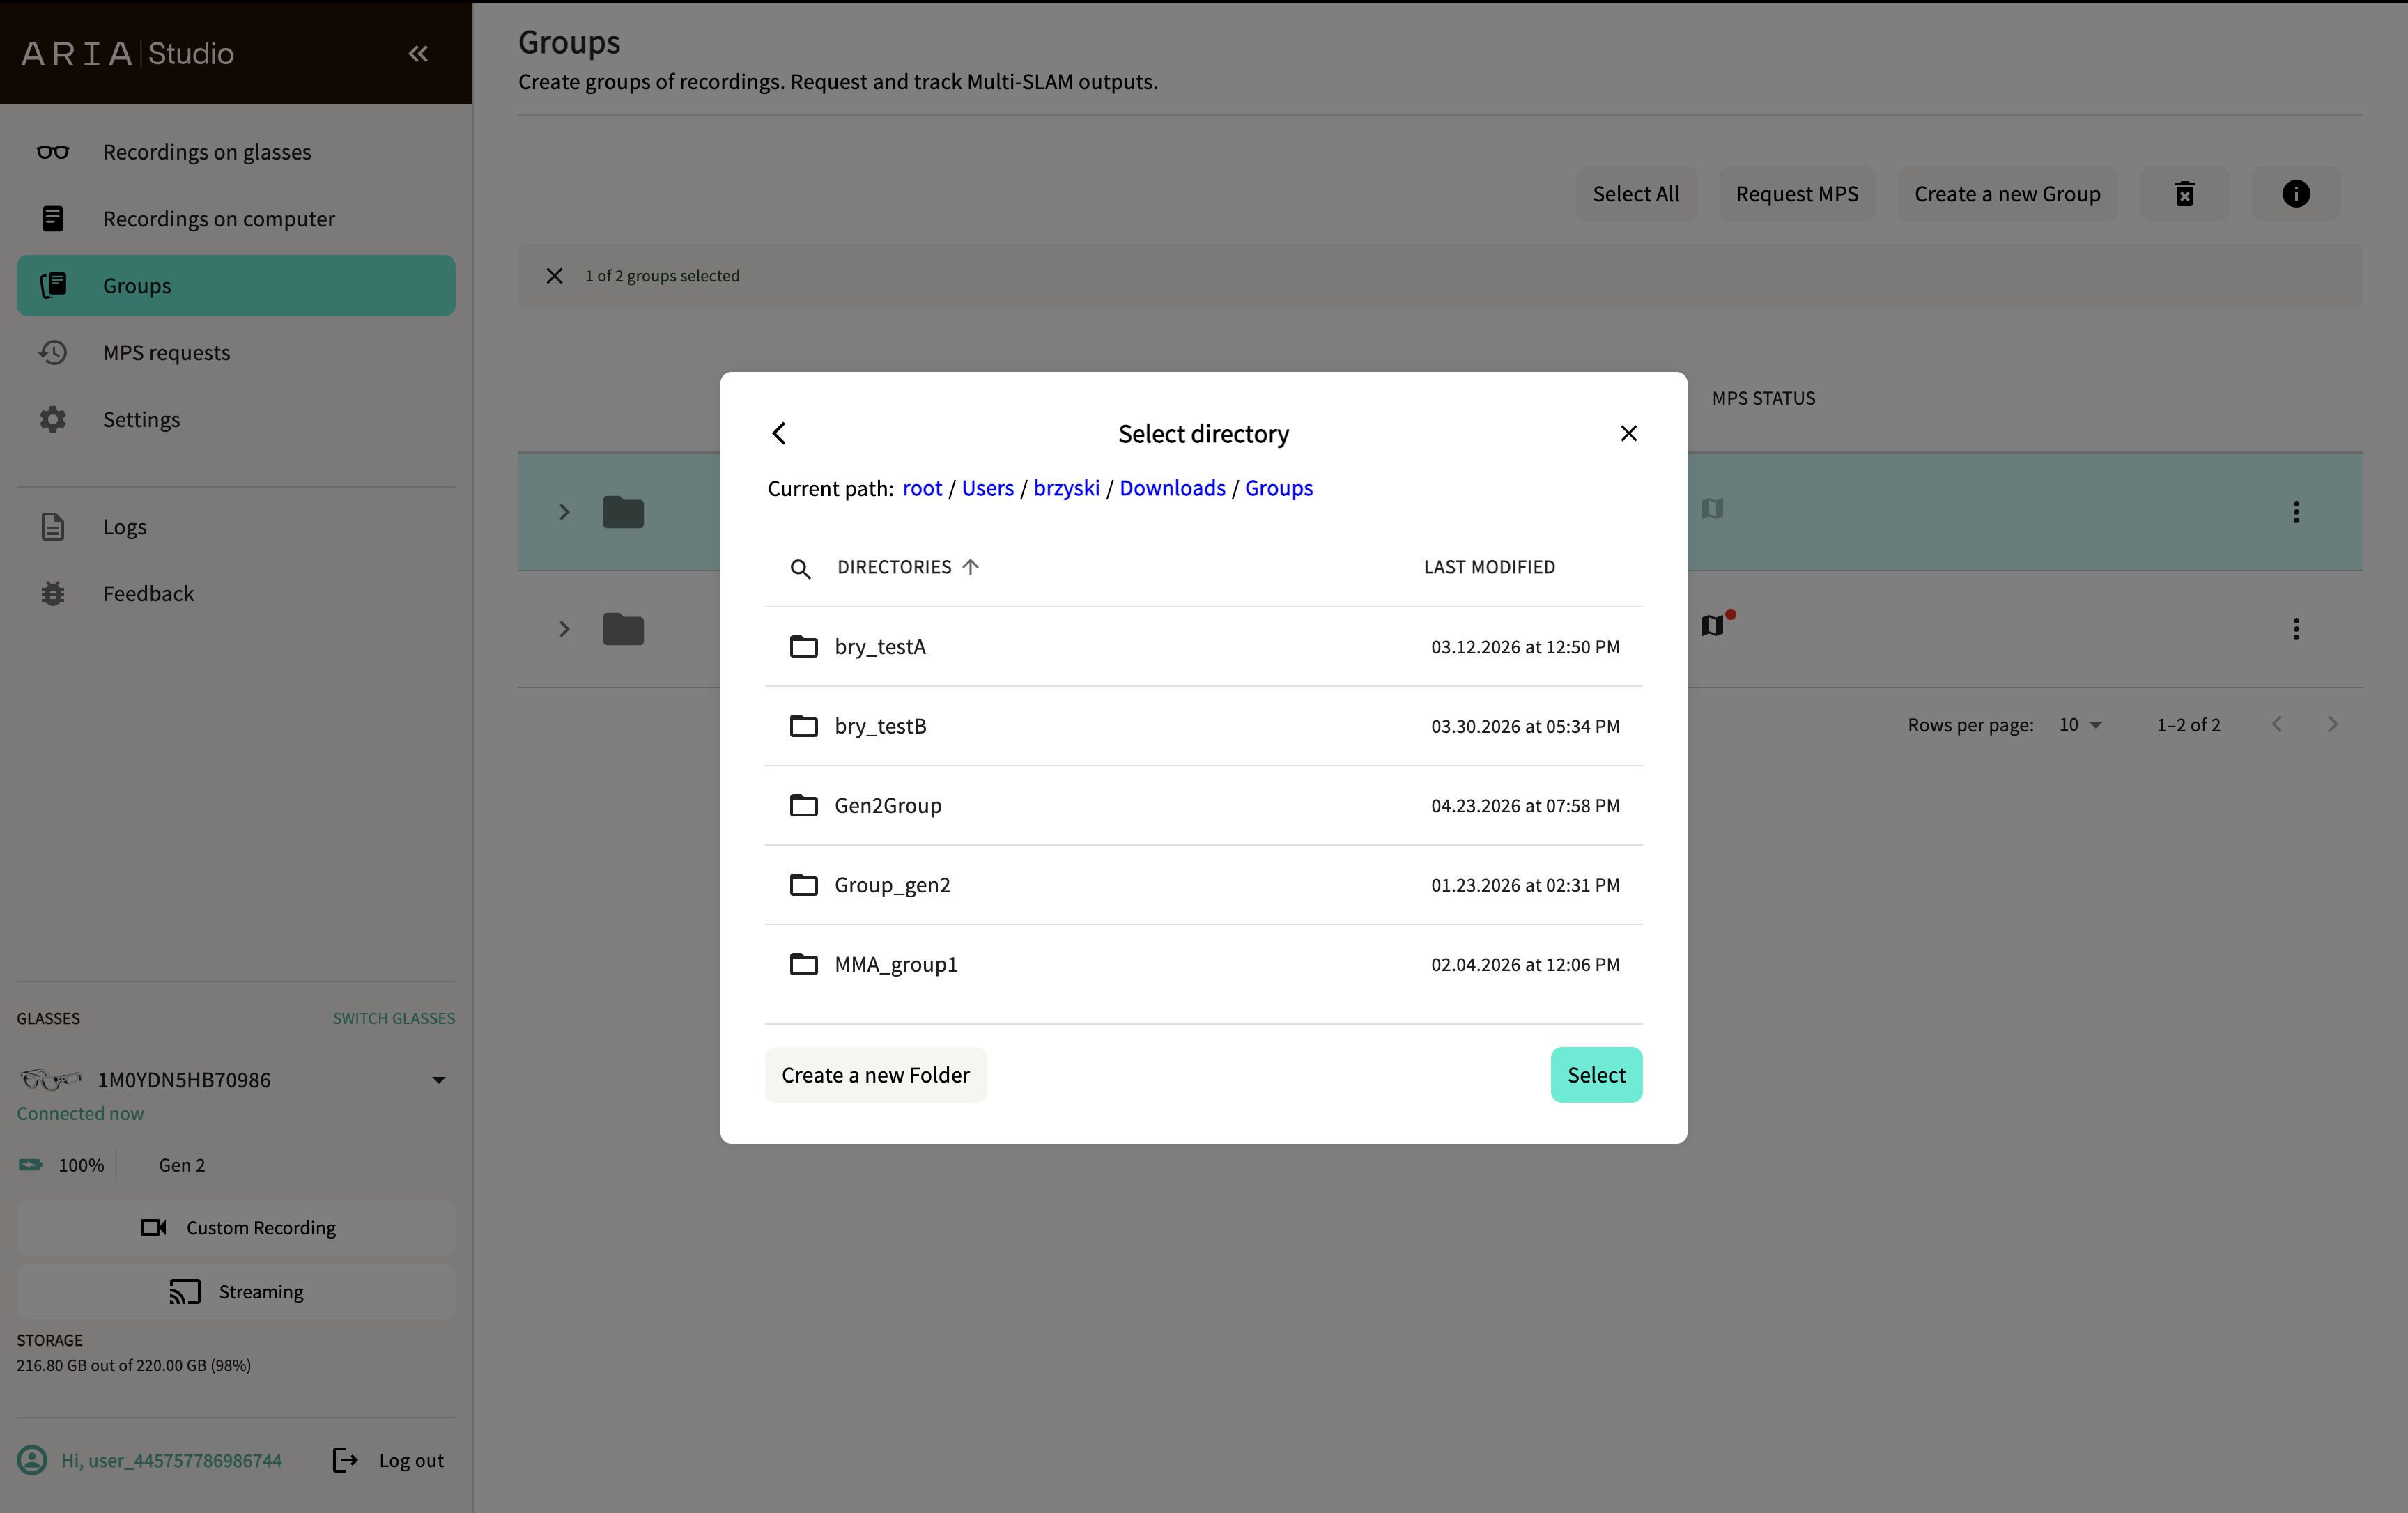Image resolution: width=2408 pixels, height=1513 pixels.
Task: Select the Groups sidebar item
Action: tap(236, 286)
